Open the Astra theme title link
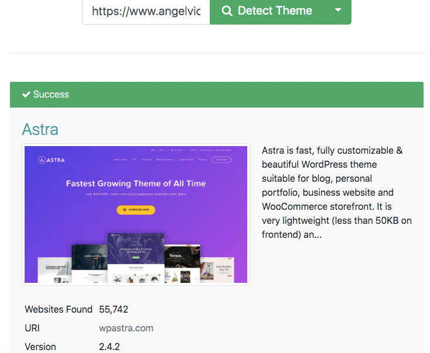 (40, 129)
